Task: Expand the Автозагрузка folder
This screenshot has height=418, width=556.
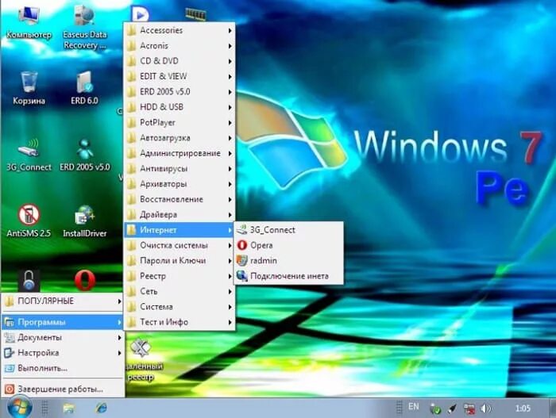Action: [180, 138]
